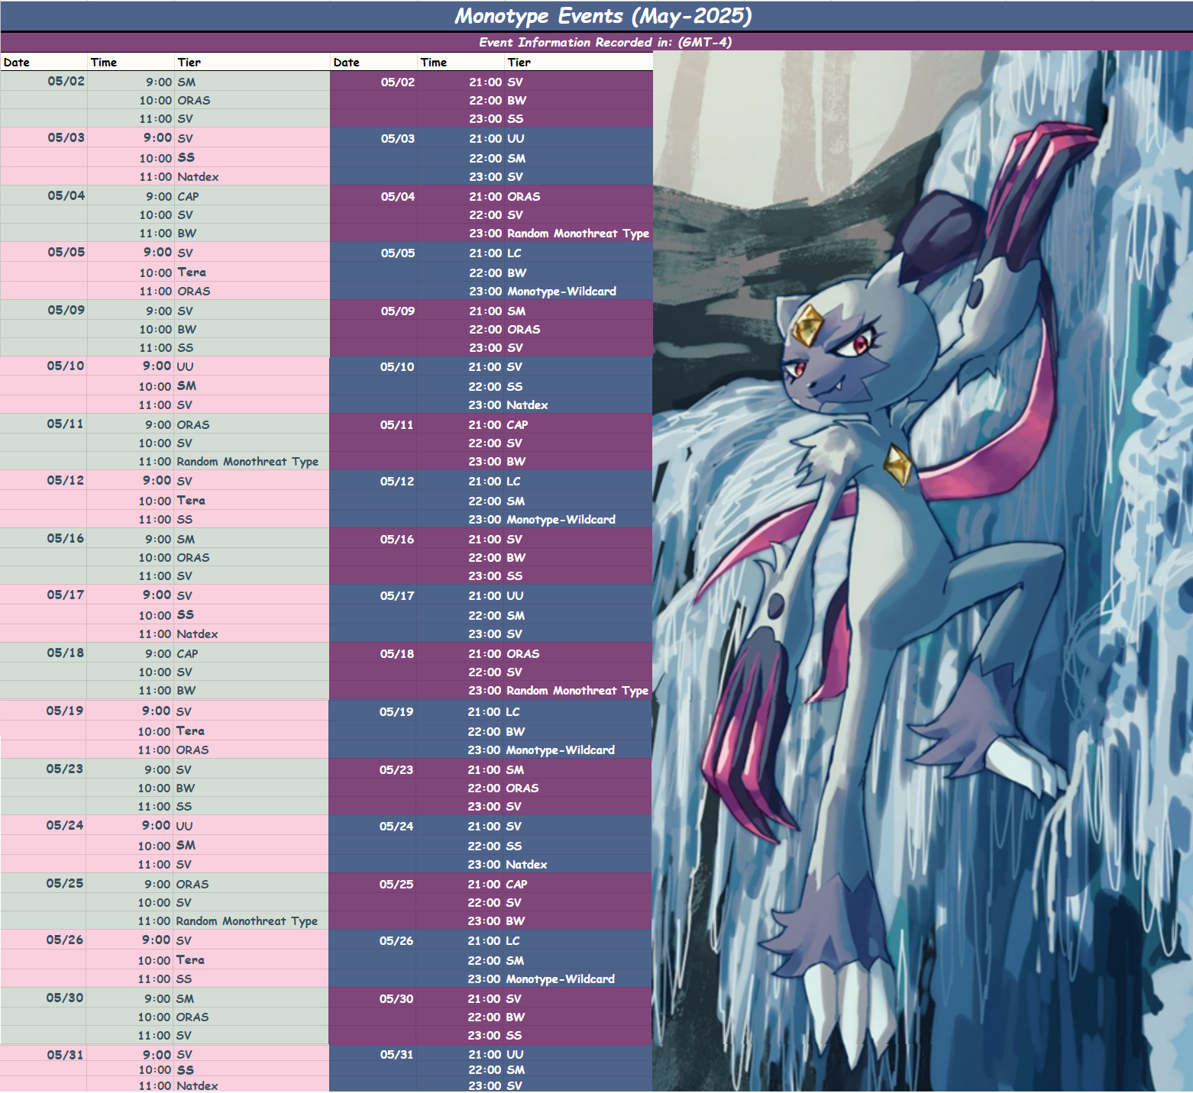Screen dimensions: 1193x1093
Task: Select the Tera tier at 05/12 10:00
Action: 191,500
